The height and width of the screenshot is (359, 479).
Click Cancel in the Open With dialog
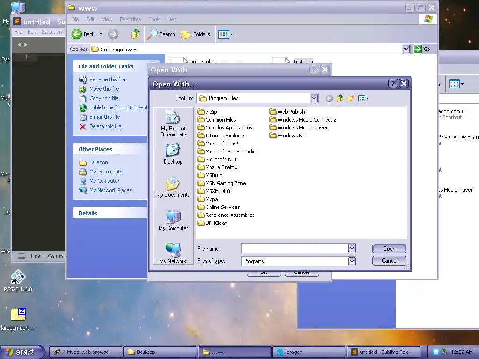pyautogui.click(x=389, y=261)
